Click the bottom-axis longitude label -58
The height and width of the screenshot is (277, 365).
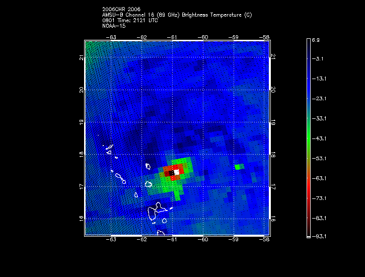(264, 240)
